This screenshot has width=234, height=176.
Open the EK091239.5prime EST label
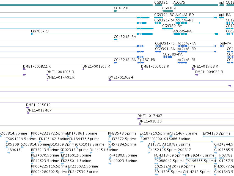(x=21, y=139)
